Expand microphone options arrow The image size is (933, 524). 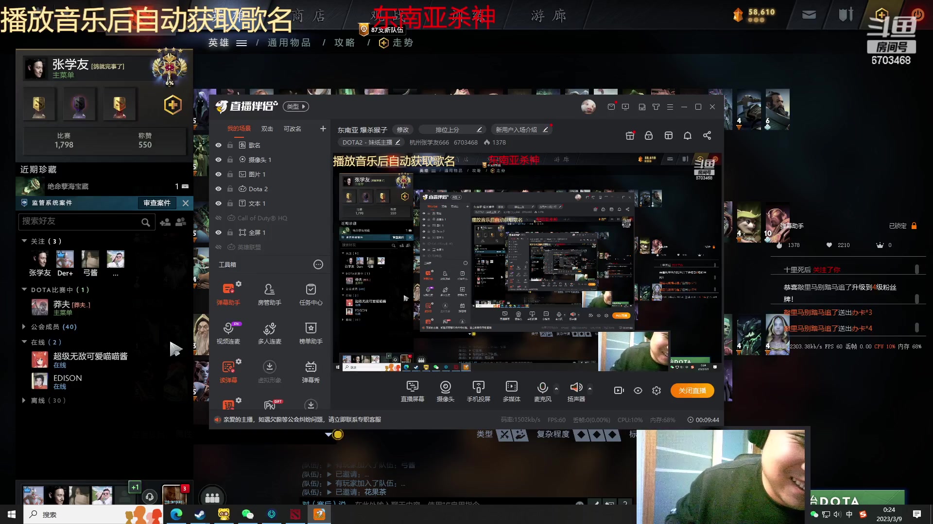pos(556,389)
